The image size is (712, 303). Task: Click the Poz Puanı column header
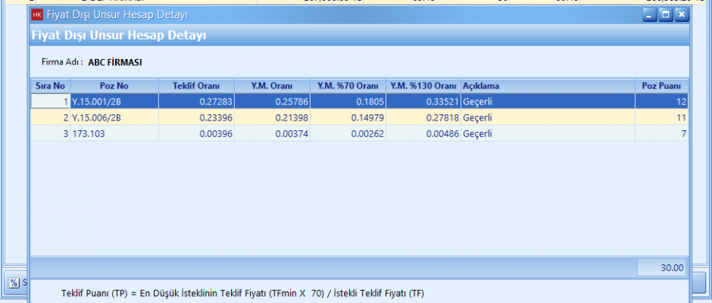point(662,86)
